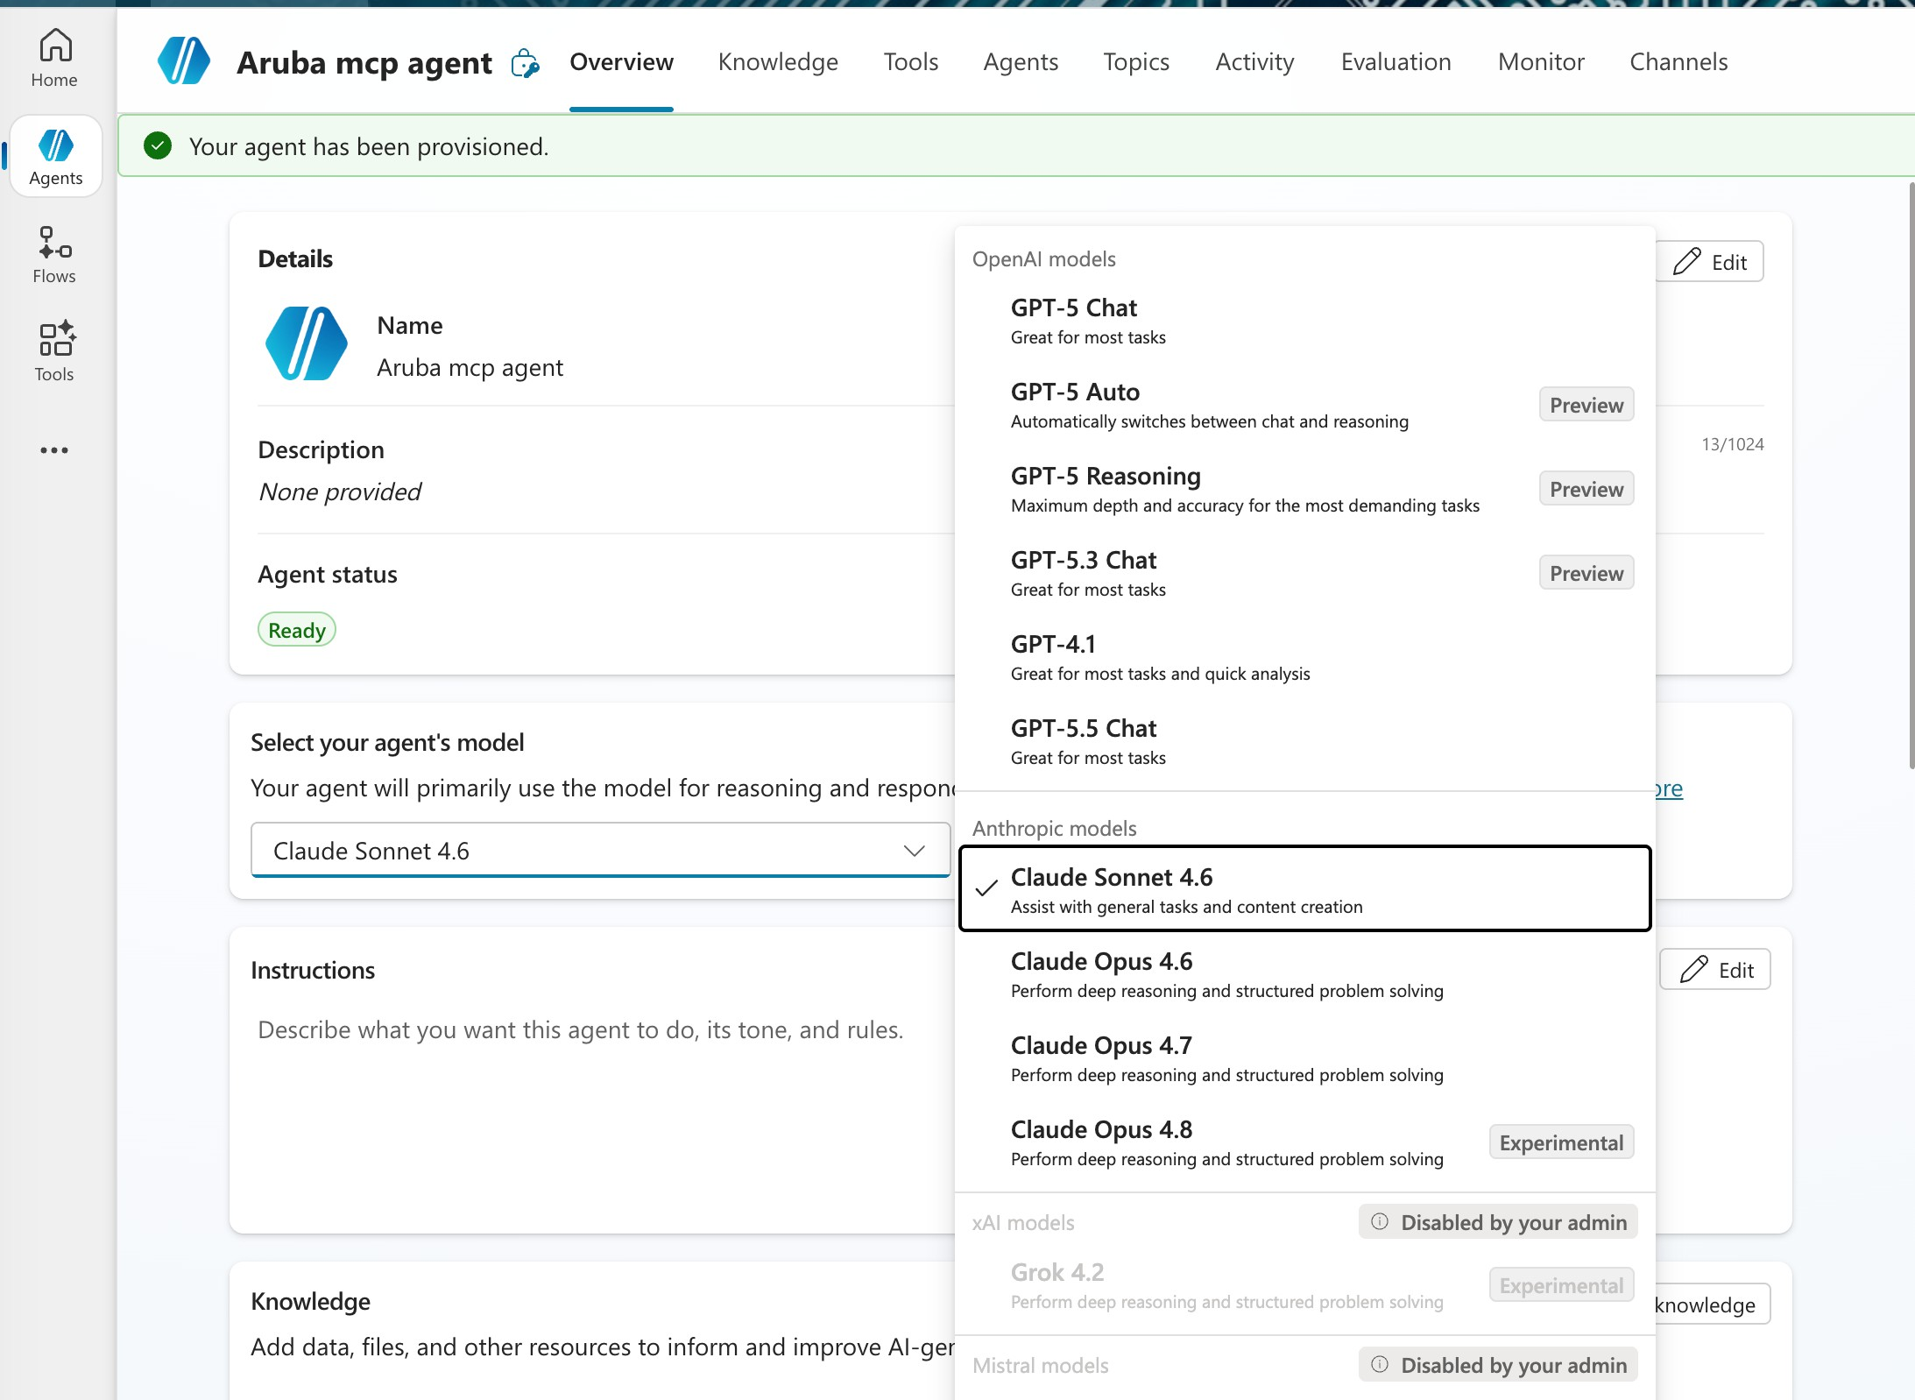Image resolution: width=1915 pixels, height=1400 pixels.
Task: Click the 'Mistral models' group header
Action: click(1041, 1365)
